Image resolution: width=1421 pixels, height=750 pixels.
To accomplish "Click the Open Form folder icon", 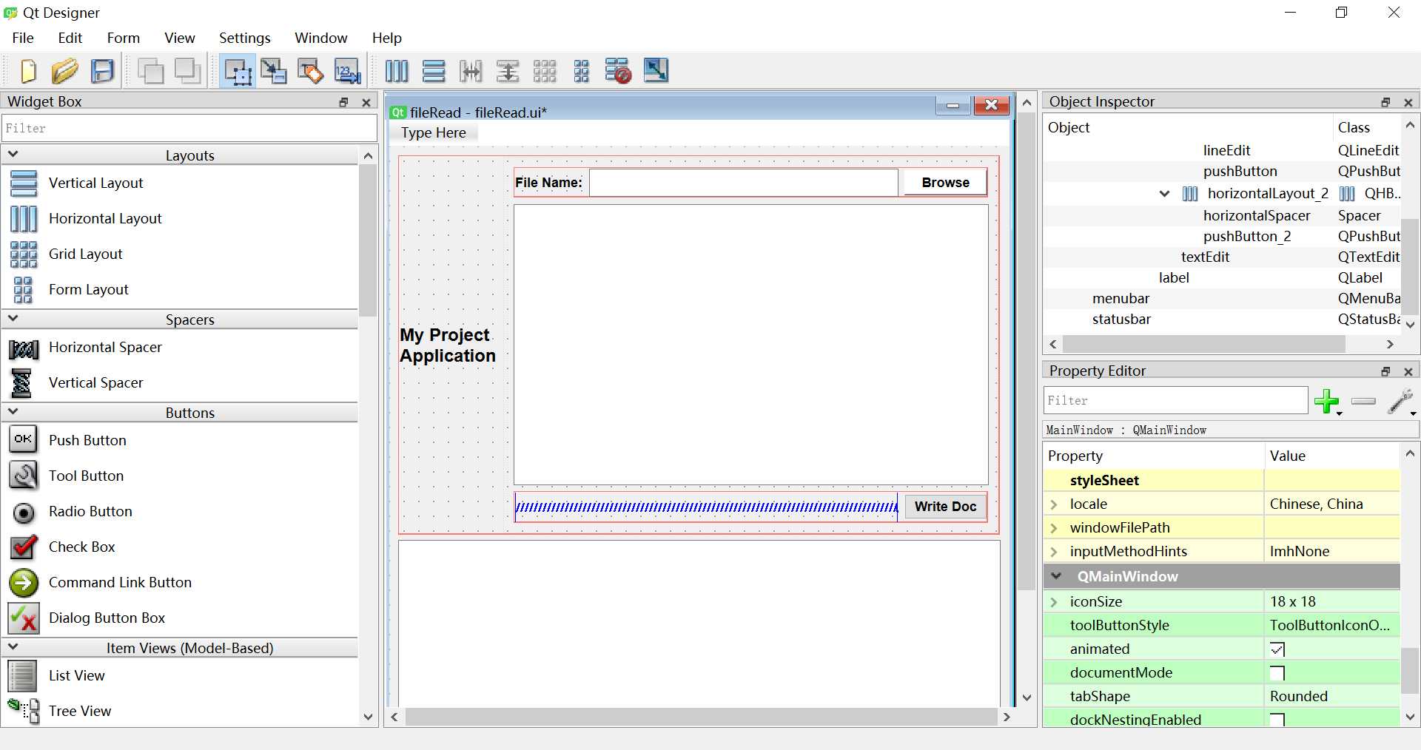I will [x=65, y=71].
